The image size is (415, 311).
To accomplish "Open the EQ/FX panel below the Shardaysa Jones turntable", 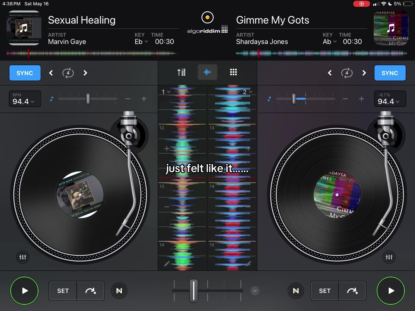I will tap(389, 257).
